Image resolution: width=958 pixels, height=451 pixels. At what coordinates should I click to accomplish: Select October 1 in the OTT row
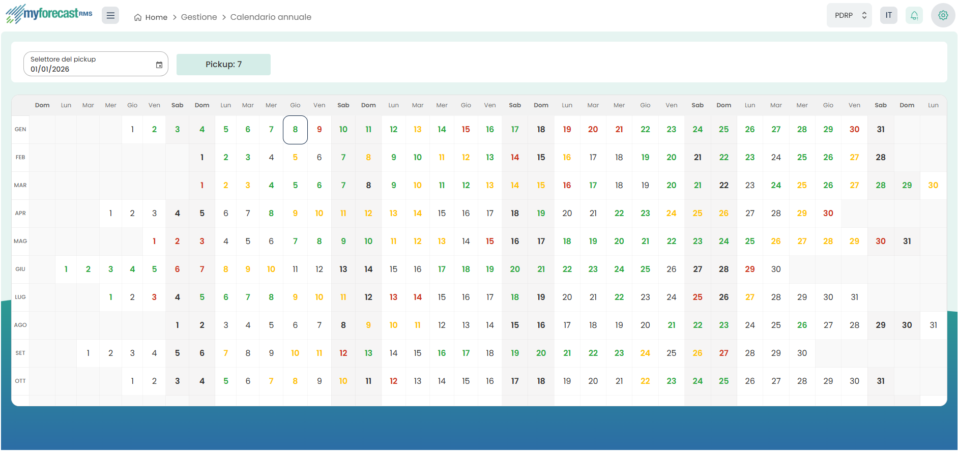[132, 381]
